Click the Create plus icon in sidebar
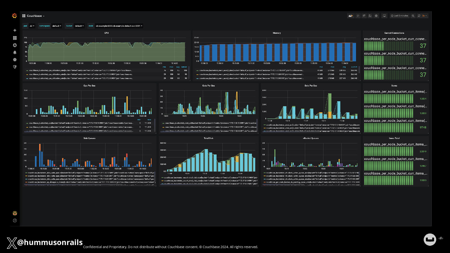 point(15,30)
